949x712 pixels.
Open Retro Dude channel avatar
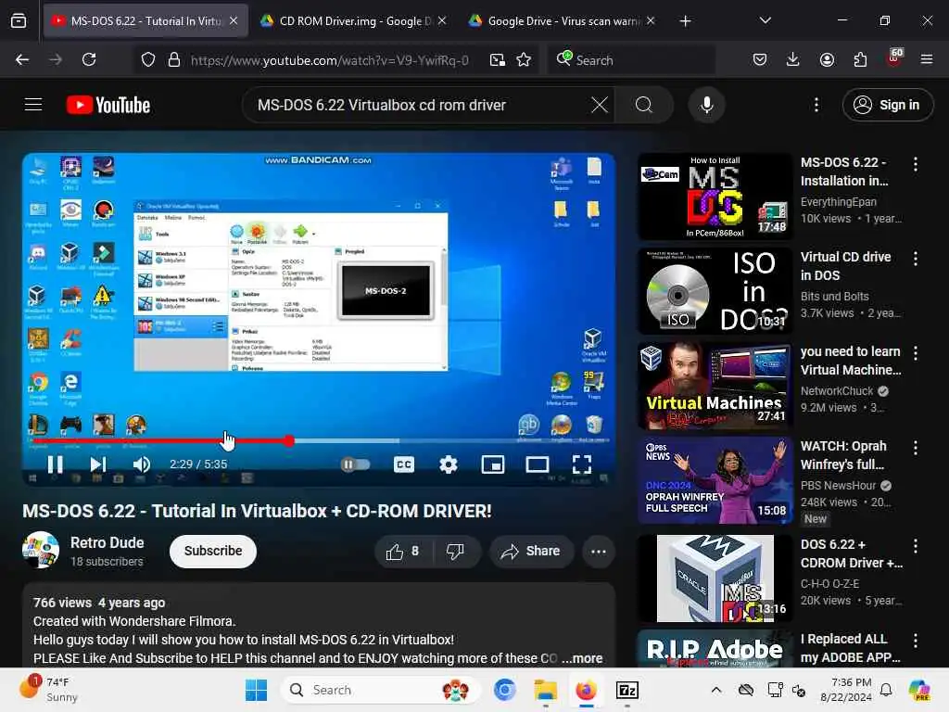(41, 550)
